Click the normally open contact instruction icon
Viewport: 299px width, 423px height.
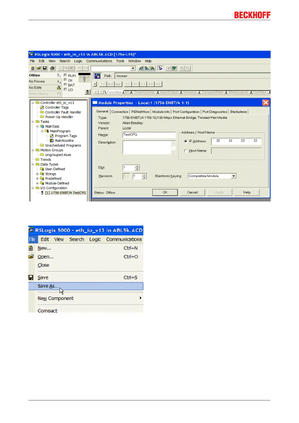tap(128, 84)
